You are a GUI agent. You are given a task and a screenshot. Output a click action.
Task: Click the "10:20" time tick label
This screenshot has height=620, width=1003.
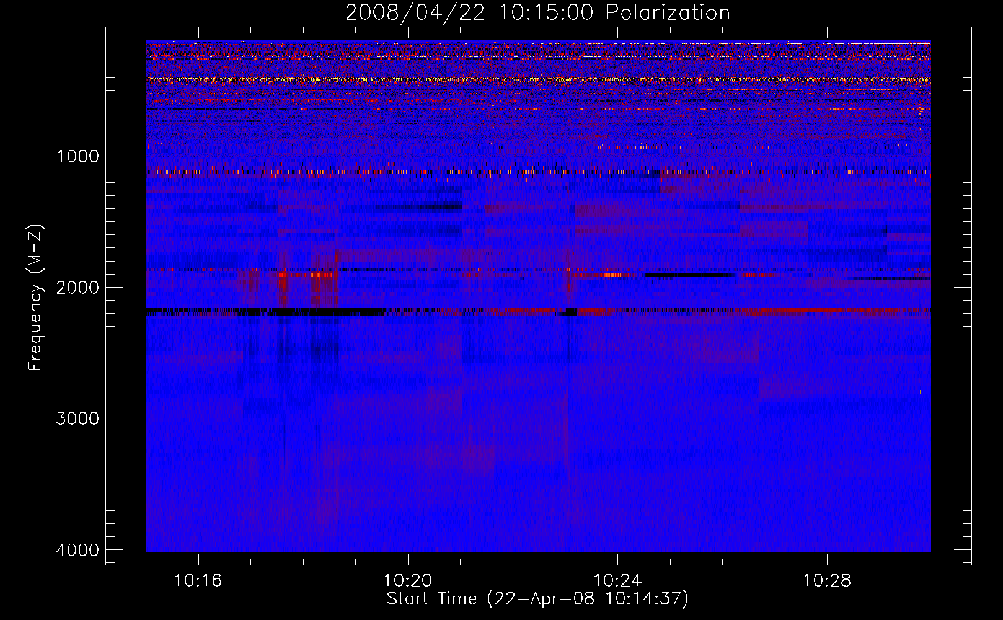pos(407,581)
